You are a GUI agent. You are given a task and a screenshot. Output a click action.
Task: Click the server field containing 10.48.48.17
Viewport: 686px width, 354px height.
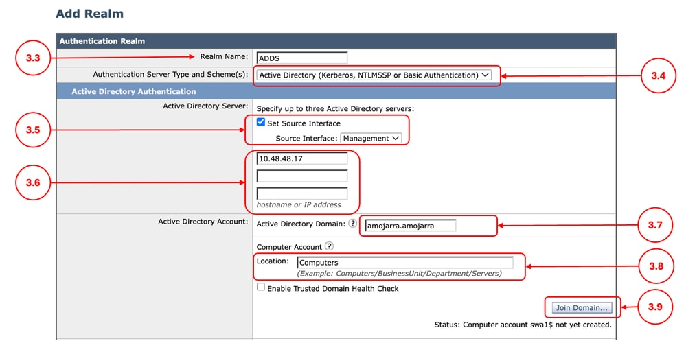tap(302, 158)
